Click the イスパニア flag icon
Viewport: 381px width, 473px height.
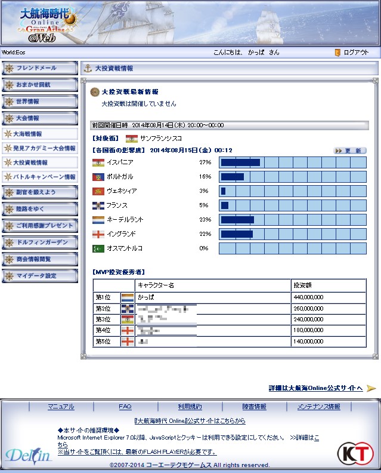click(x=98, y=162)
